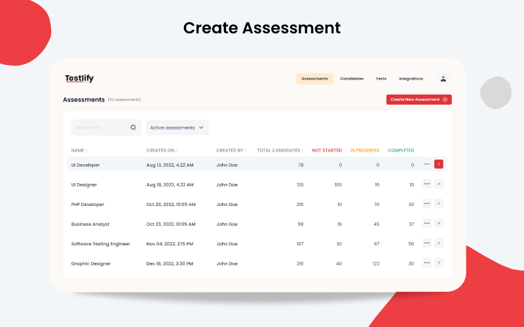524x327 pixels.
Task: Open the user profile avatar icon
Action: tap(443, 78)
